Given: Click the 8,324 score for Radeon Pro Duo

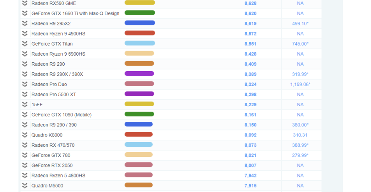Looking at the screenshot, I should 251,84.
